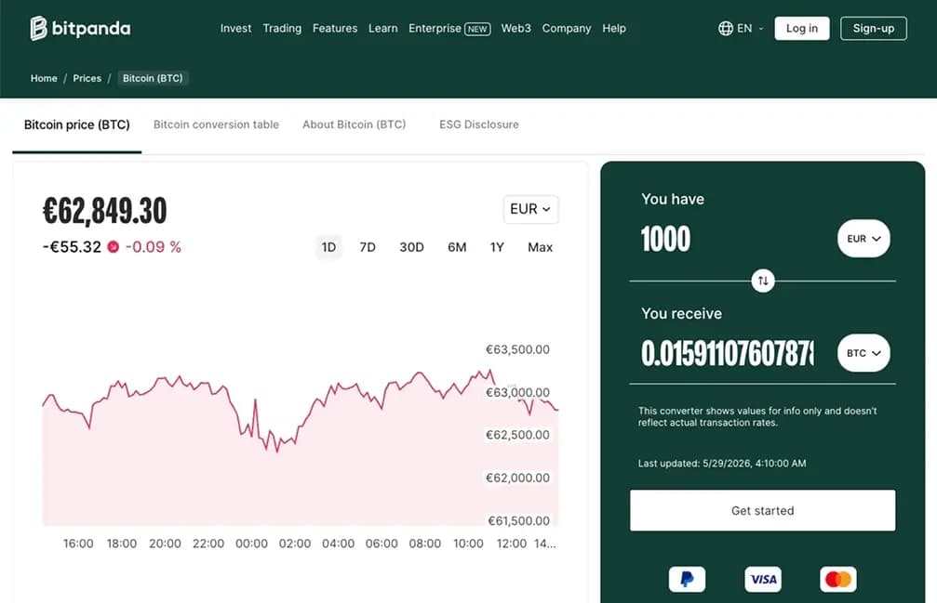Open the Company menu
The width and height of the screenshot is (937, 603).
pos(567,28)
